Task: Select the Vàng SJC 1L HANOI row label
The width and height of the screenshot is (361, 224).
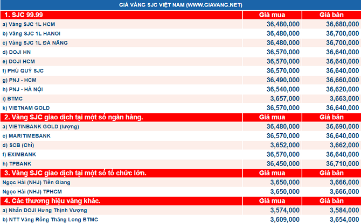Action: pyautogui.click(x=31, y=33)
